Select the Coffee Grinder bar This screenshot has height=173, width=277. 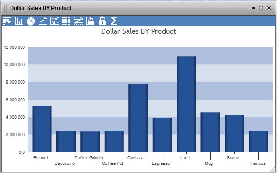[90, 142]
